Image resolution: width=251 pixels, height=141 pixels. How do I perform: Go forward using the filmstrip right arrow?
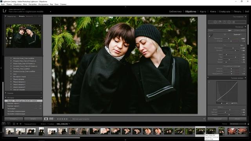click(x=20, y=124)
